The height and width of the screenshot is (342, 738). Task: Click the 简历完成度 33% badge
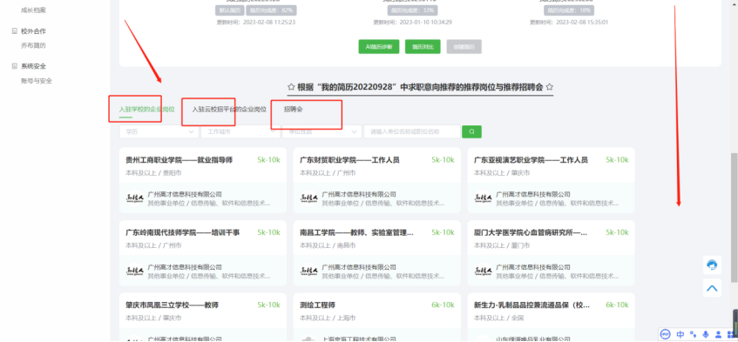412,10
